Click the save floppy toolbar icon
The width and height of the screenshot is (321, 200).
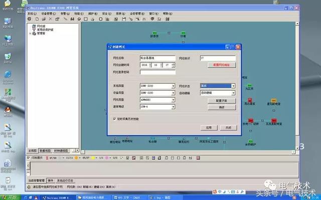point(124,19)
